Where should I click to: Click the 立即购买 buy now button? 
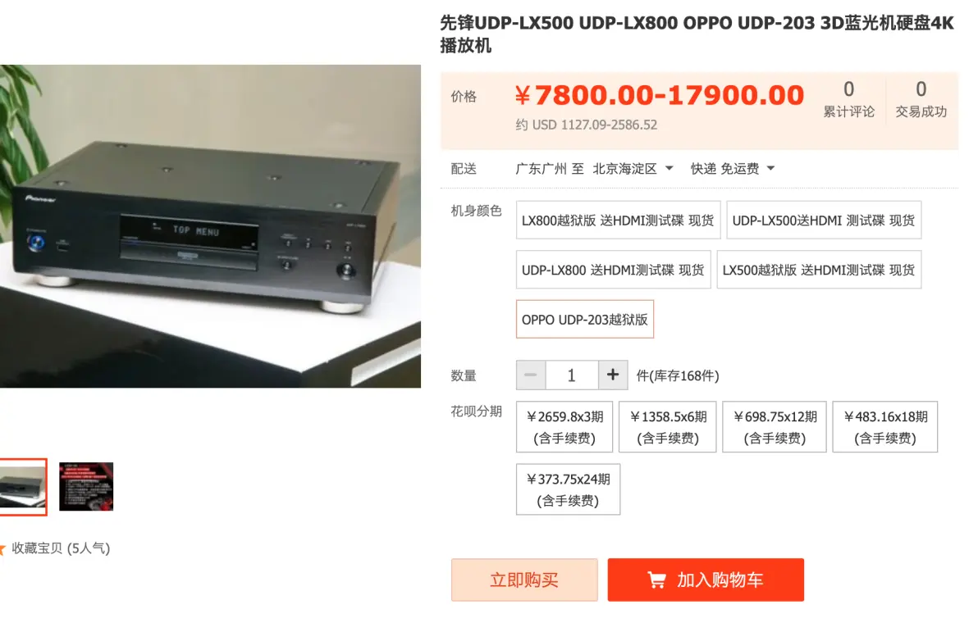(524, 580)
